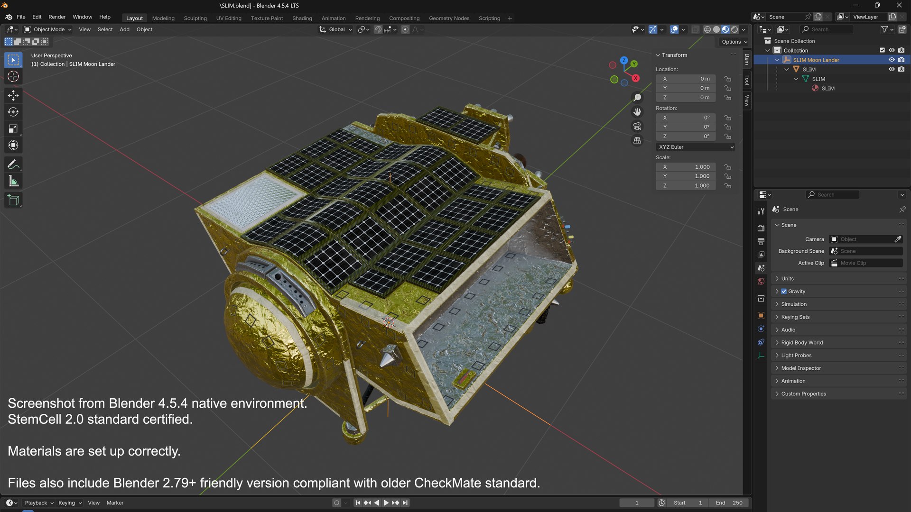Play animation forward
This screenshot has height=512, width=911.
click(386, 503)
